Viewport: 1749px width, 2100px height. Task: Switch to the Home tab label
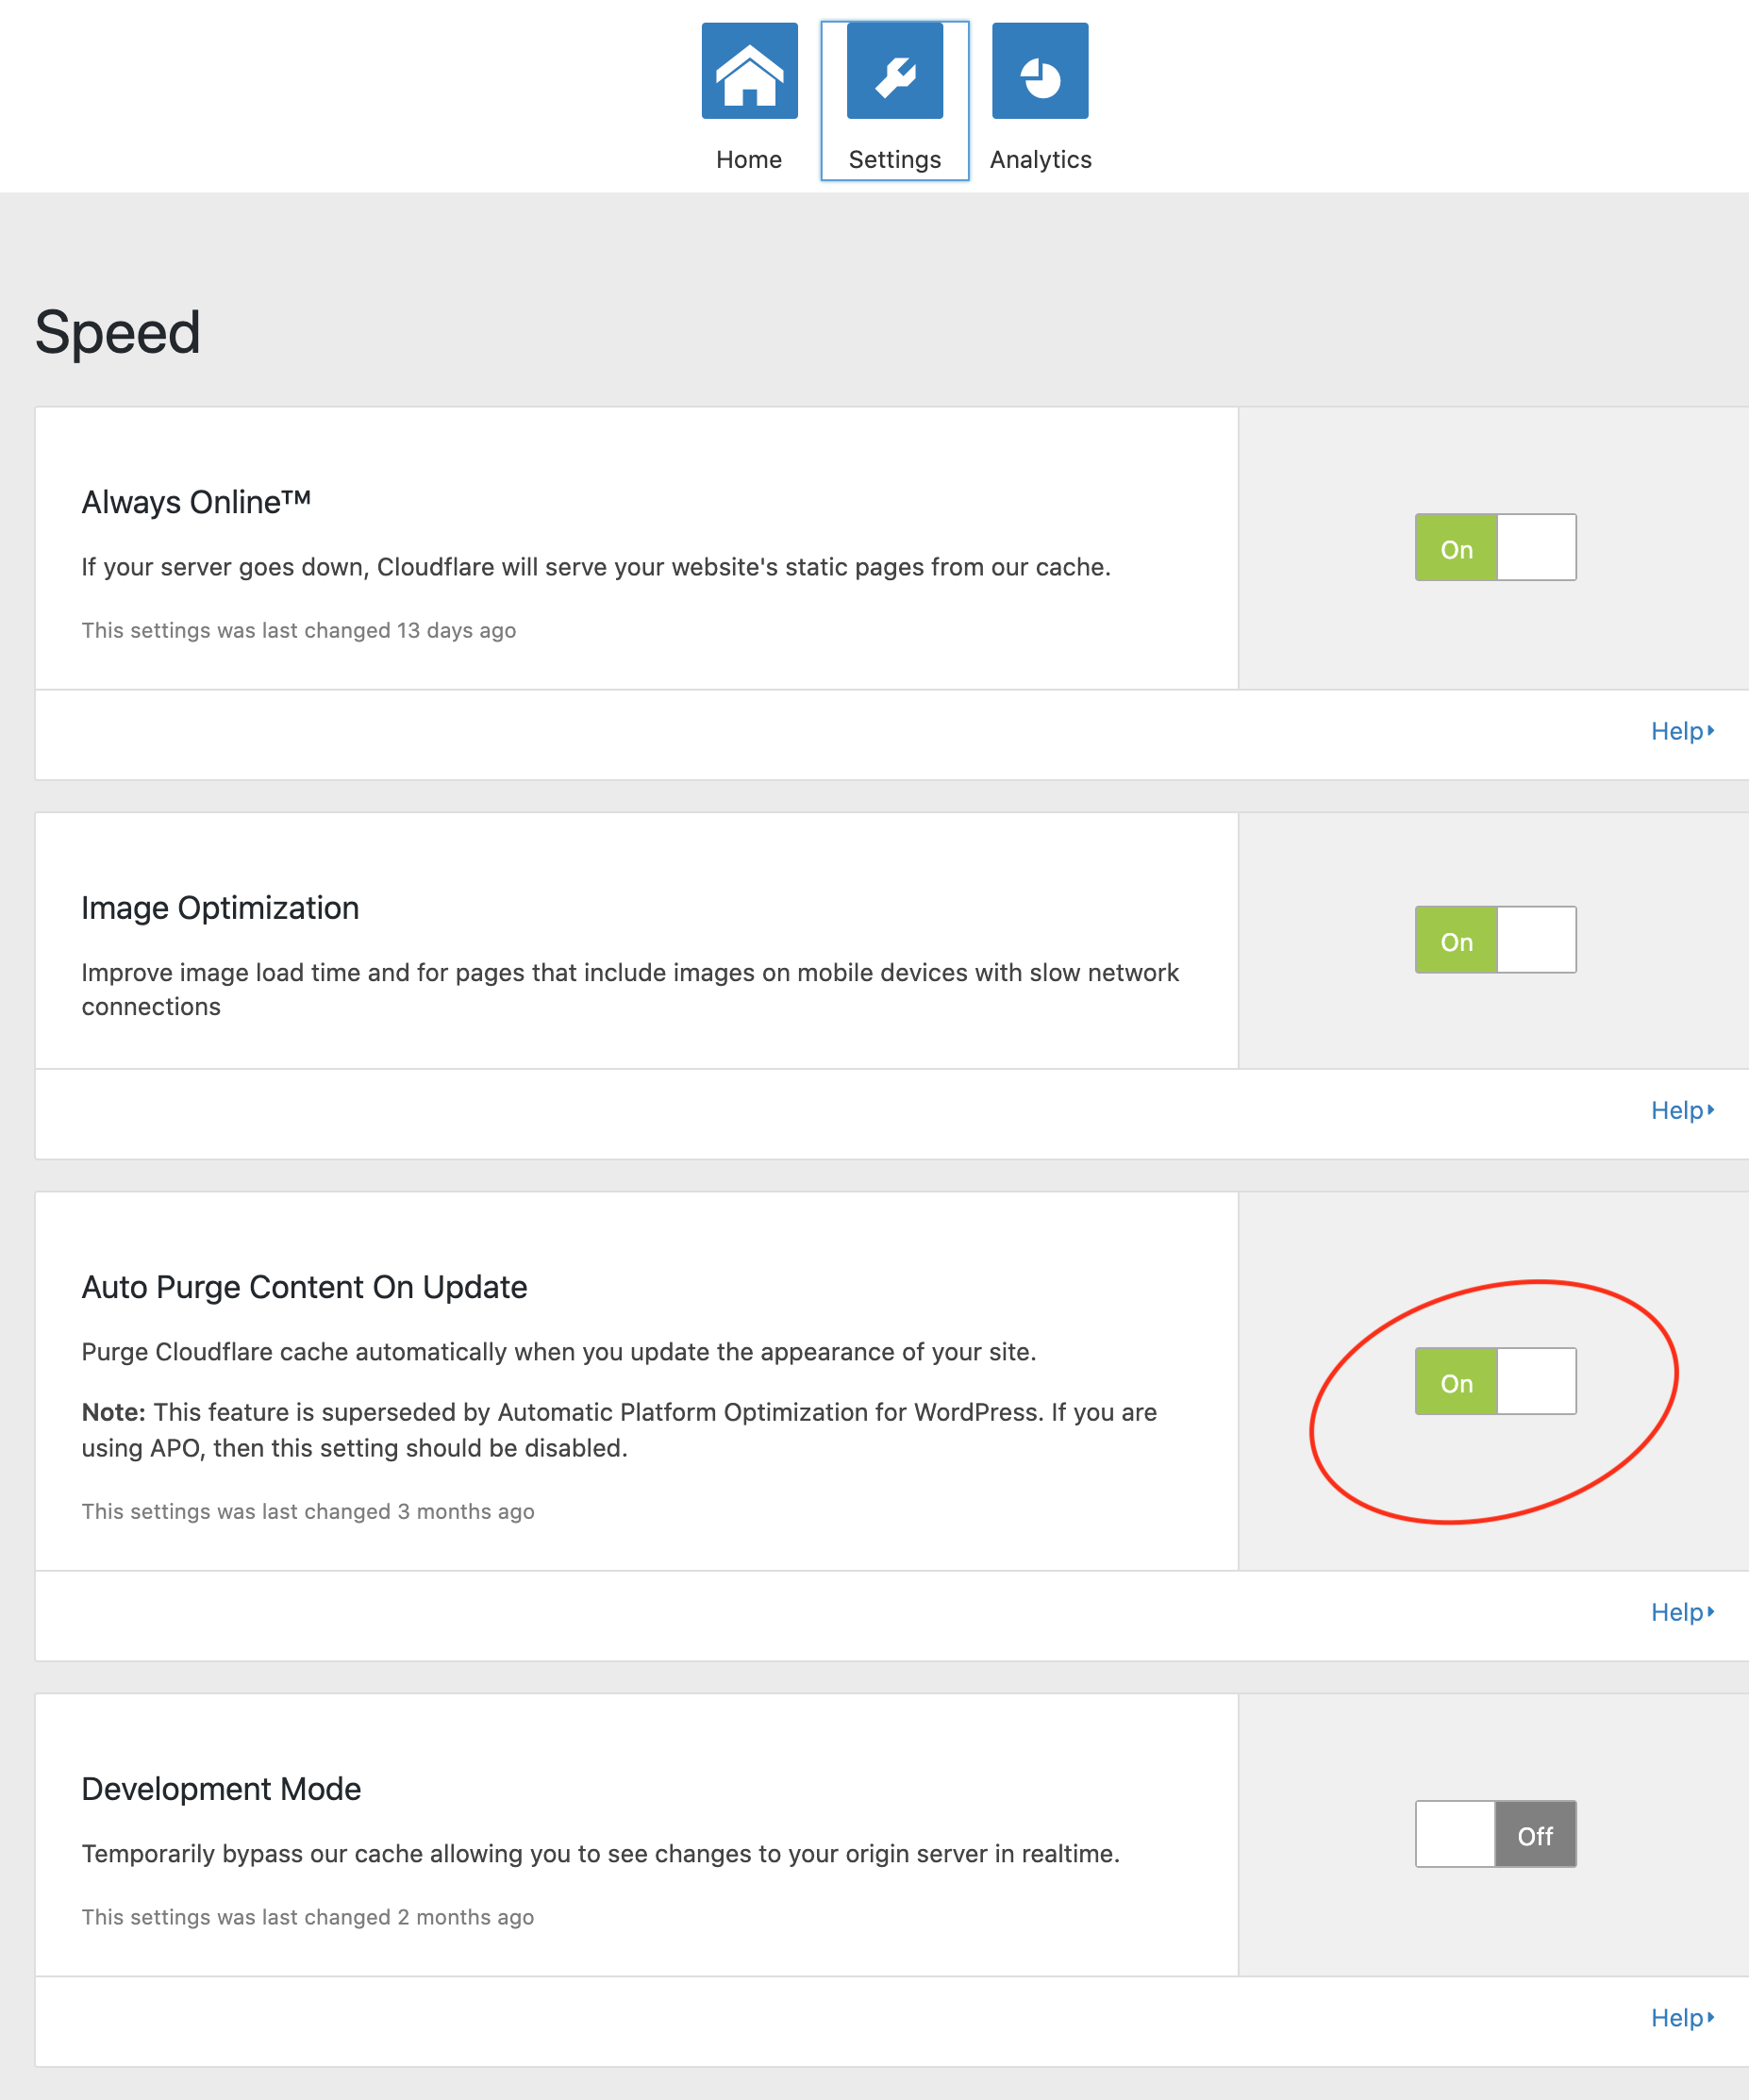(749, 160)
